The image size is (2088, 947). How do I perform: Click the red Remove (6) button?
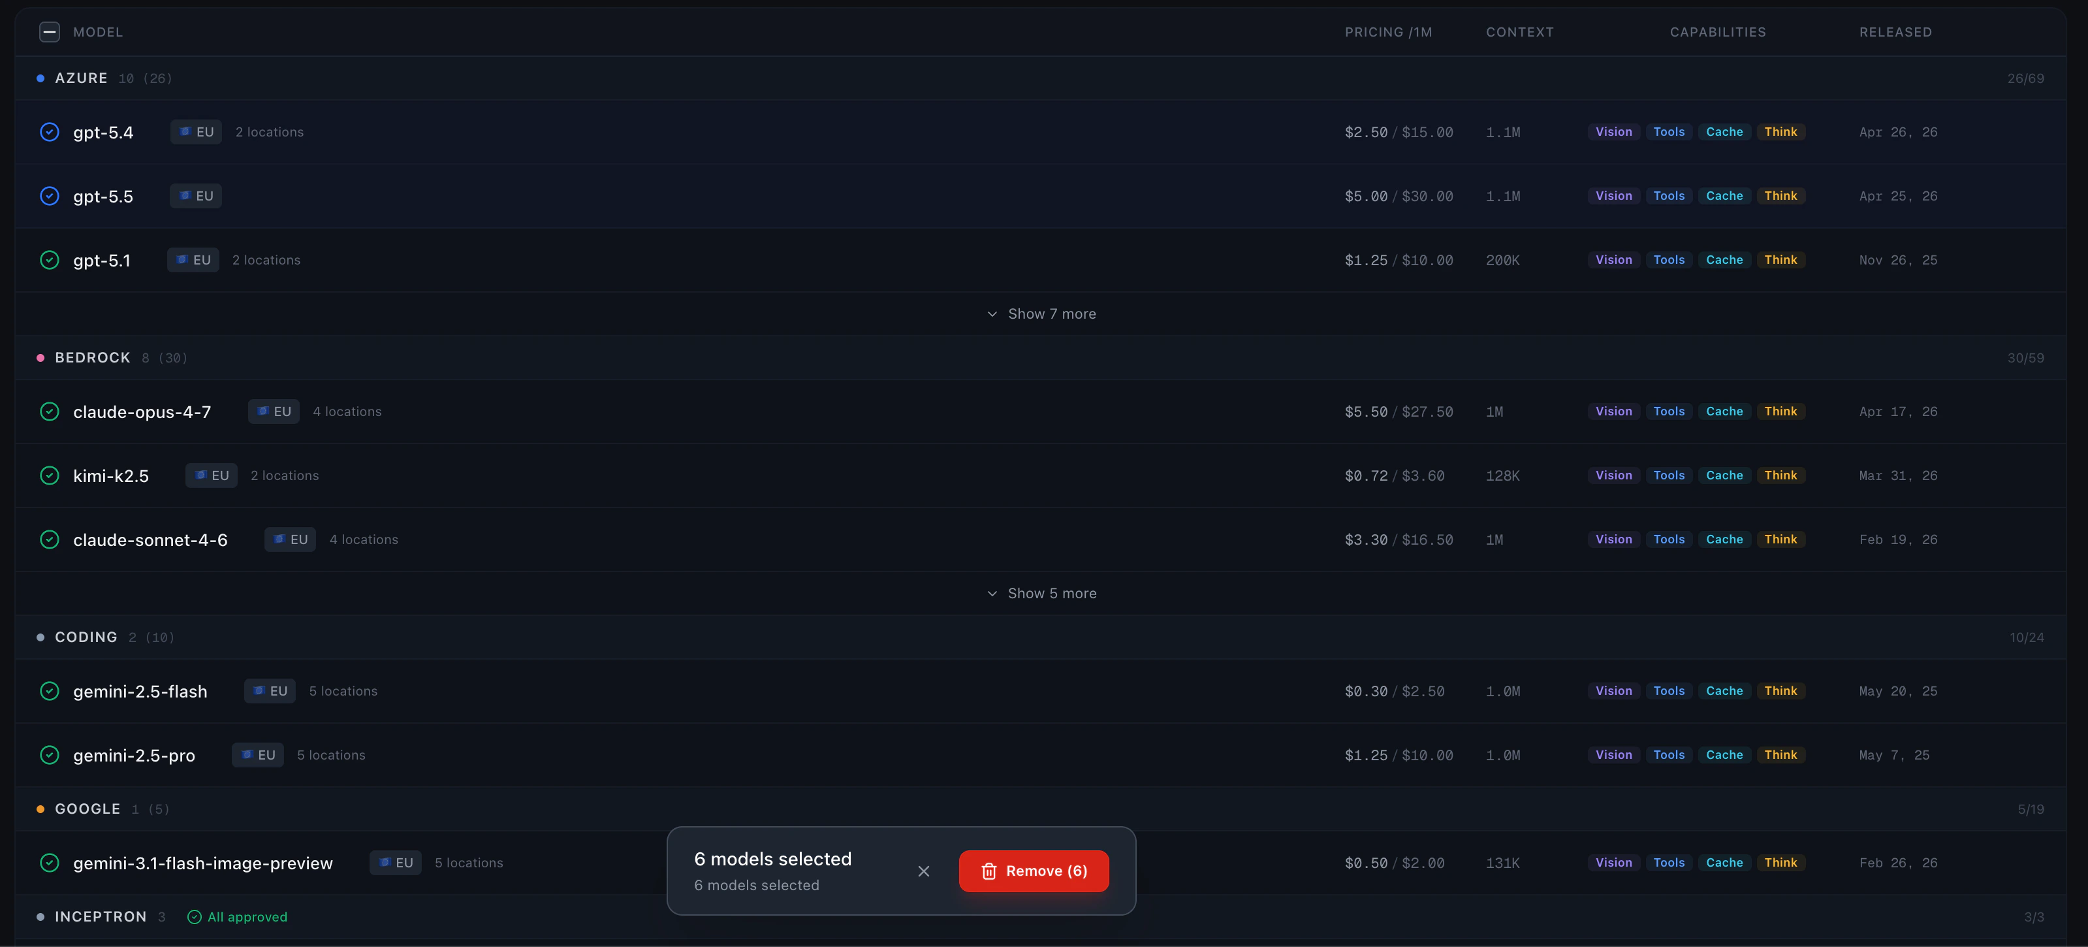pyautogui.click(x=1034, y=872)
